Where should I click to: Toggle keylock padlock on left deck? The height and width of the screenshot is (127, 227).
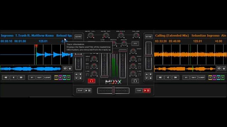pyautogui.click(x=70, y=68)
